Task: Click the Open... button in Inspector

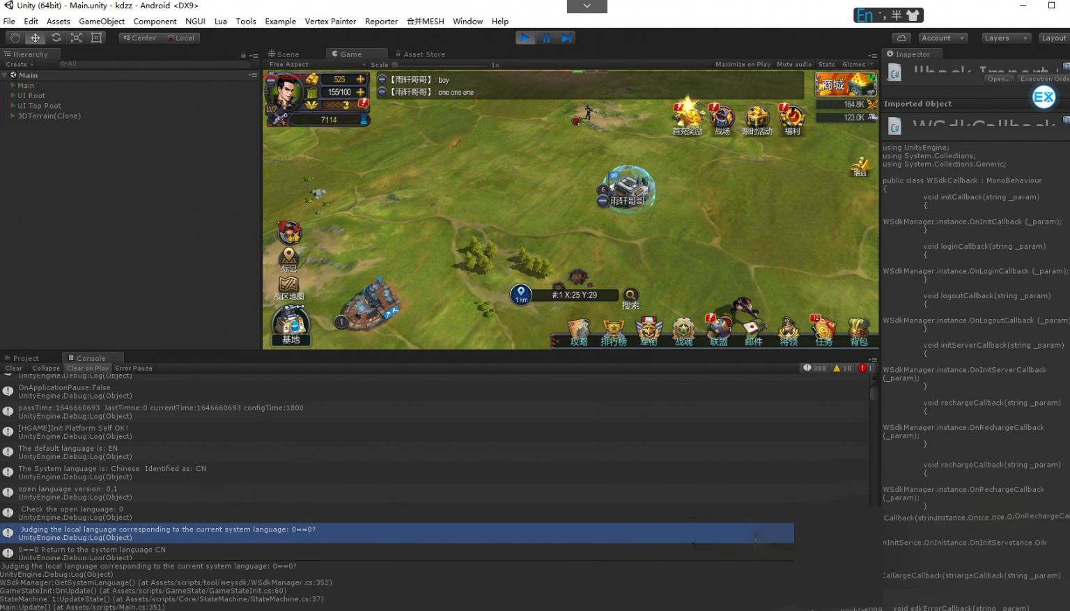Action: (x=999, y=79)
